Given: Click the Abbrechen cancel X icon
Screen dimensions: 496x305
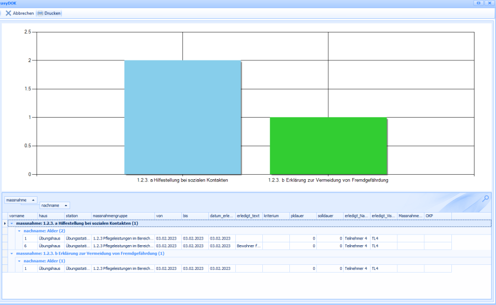Looking at the screenshot, I should [8, 13].
